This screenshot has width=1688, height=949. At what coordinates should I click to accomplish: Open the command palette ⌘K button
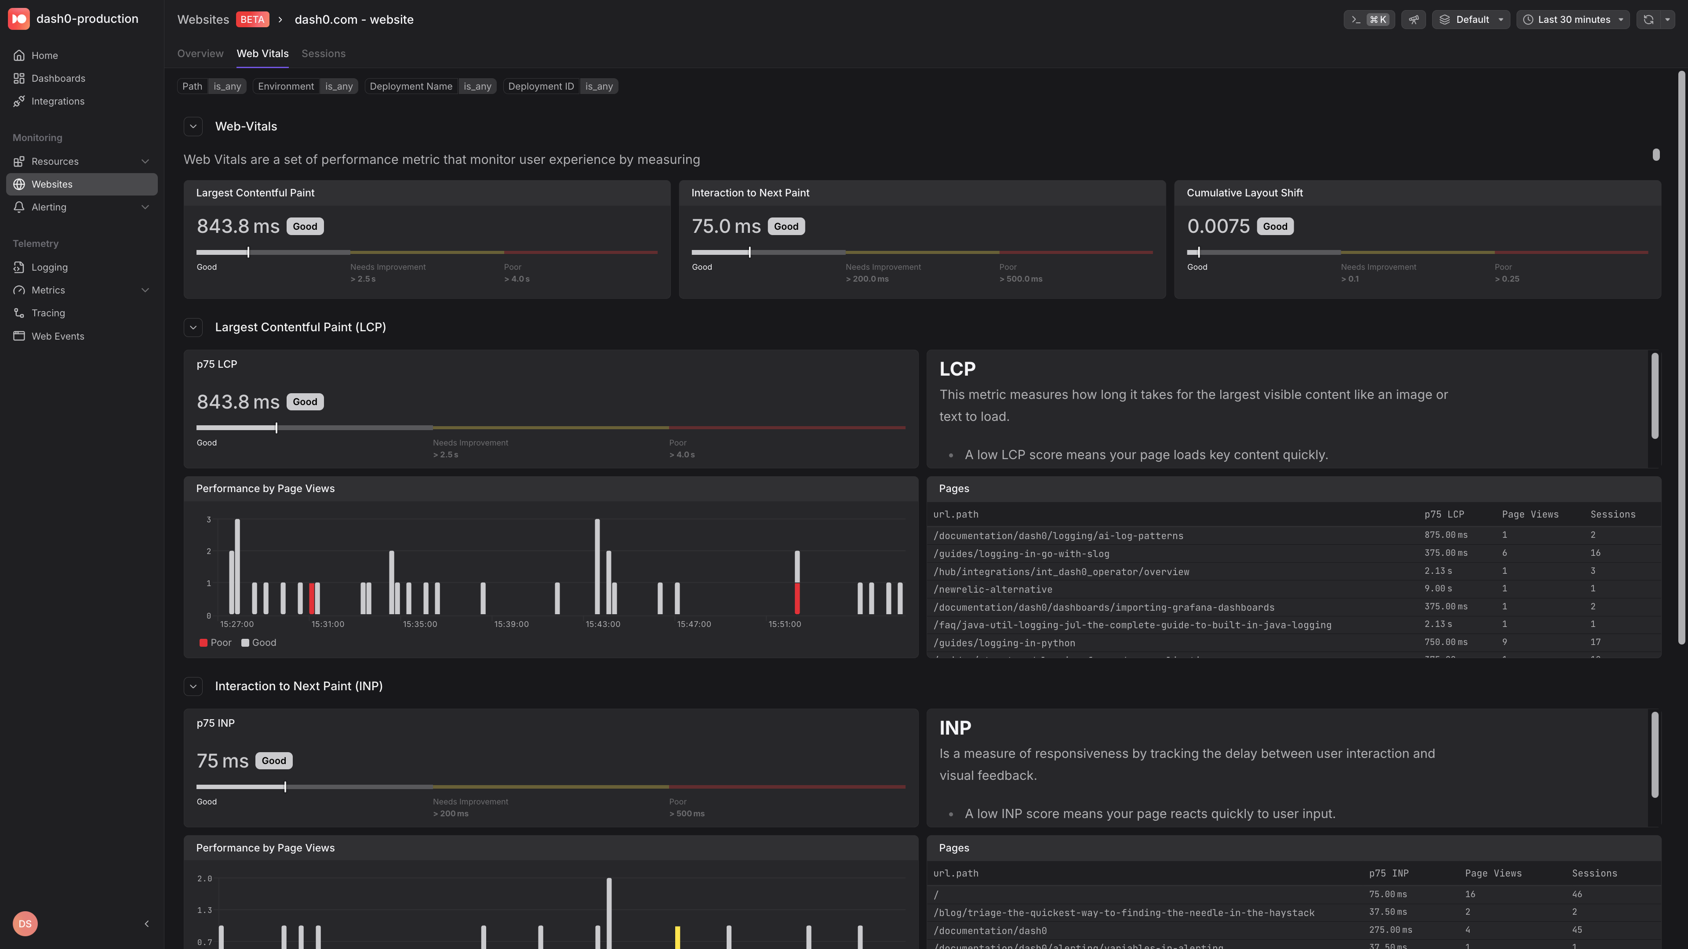point(1369,20)
